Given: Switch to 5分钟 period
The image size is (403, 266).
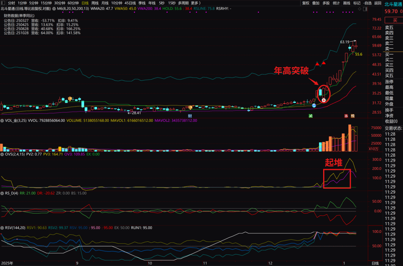Looking at the screenshot, I should pos(34,3).
